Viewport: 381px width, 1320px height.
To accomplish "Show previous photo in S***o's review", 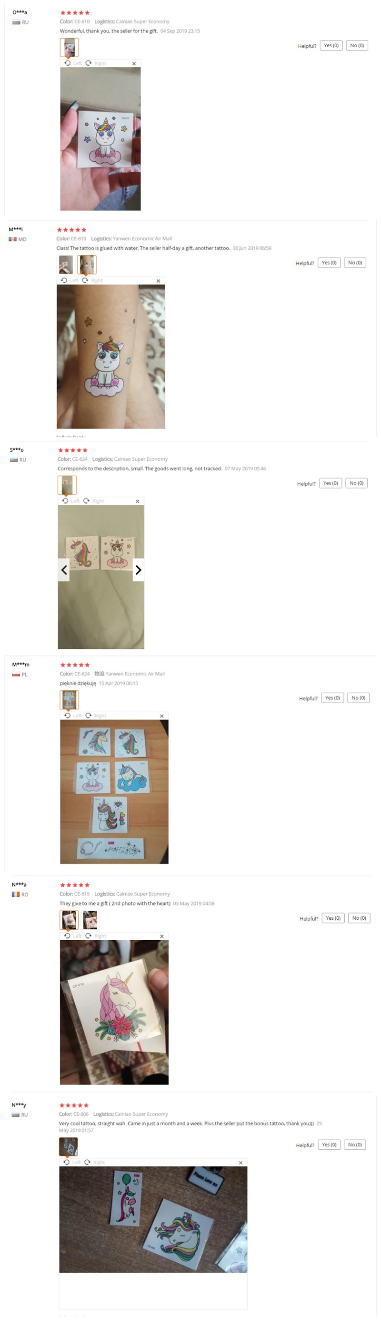I will tap(64, 570).
